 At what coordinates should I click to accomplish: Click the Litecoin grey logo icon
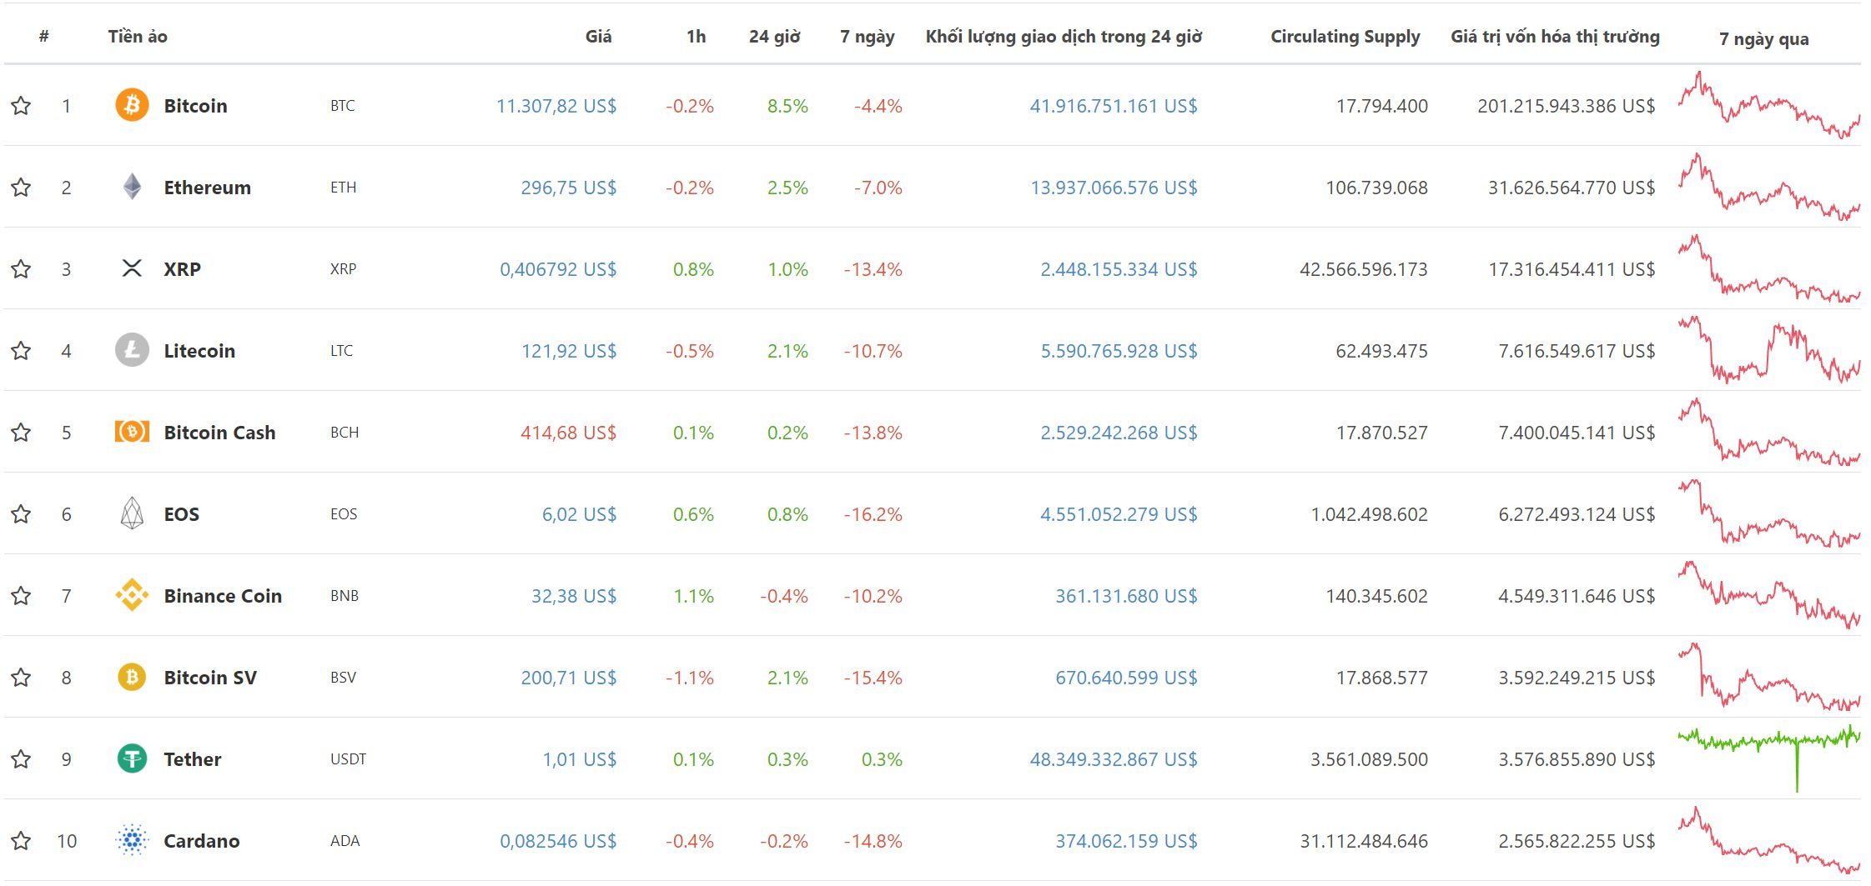tap(132, 350)
